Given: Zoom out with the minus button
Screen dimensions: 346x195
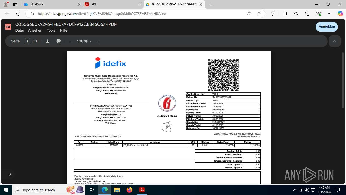Looking at the screenshot, I should 71,41.
